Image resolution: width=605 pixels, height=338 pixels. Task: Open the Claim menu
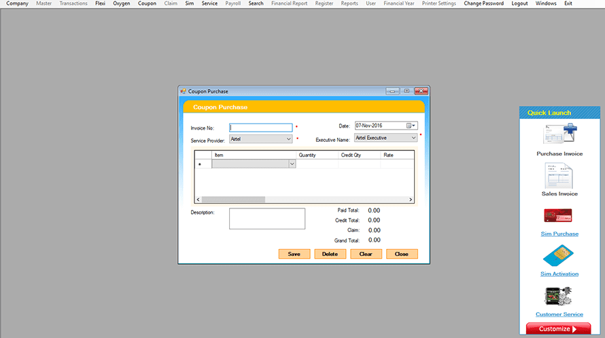[x=171, y=3]
